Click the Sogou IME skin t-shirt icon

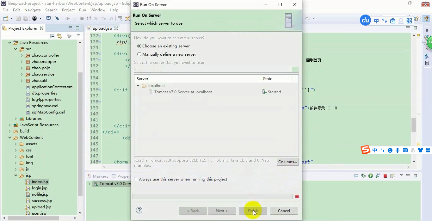click(420, 150)
